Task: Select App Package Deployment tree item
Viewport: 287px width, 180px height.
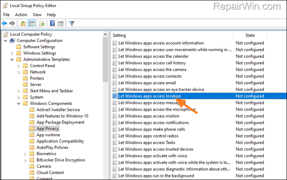Action: click(x=61, y=122)
